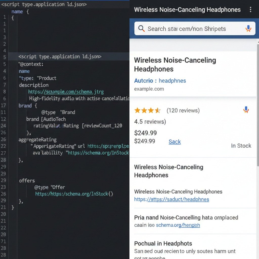Focus the search text input field

[187, 29]
